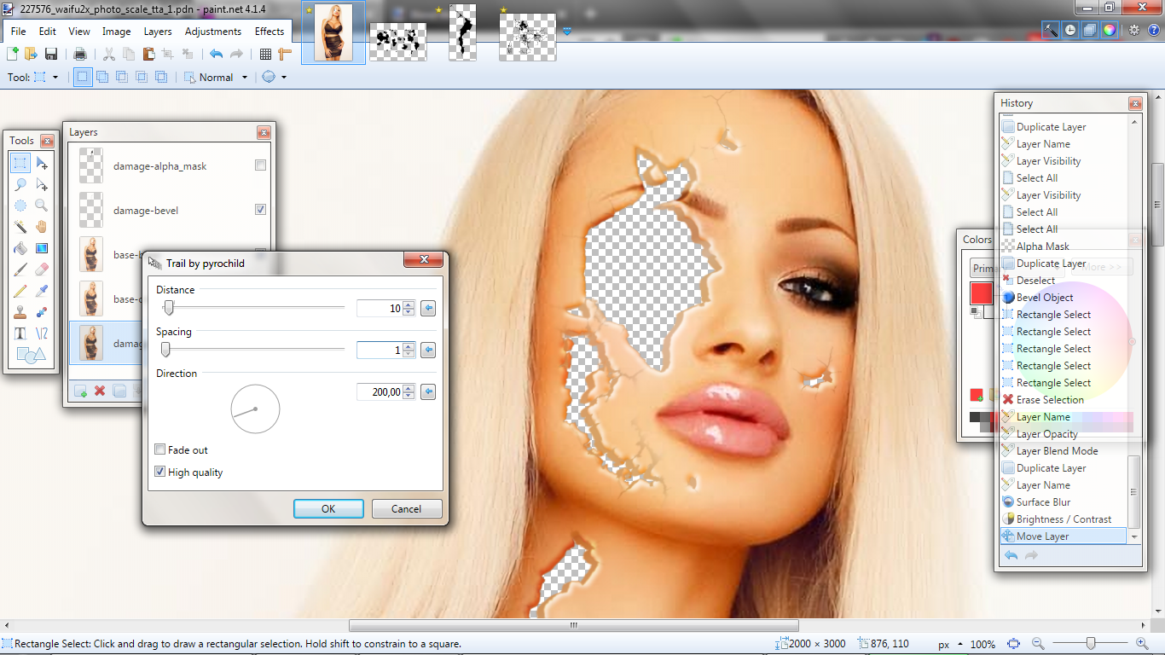Screen dimensions: 1165x655
Task: Select the Line/Curve tool
Action: point(42,333)
